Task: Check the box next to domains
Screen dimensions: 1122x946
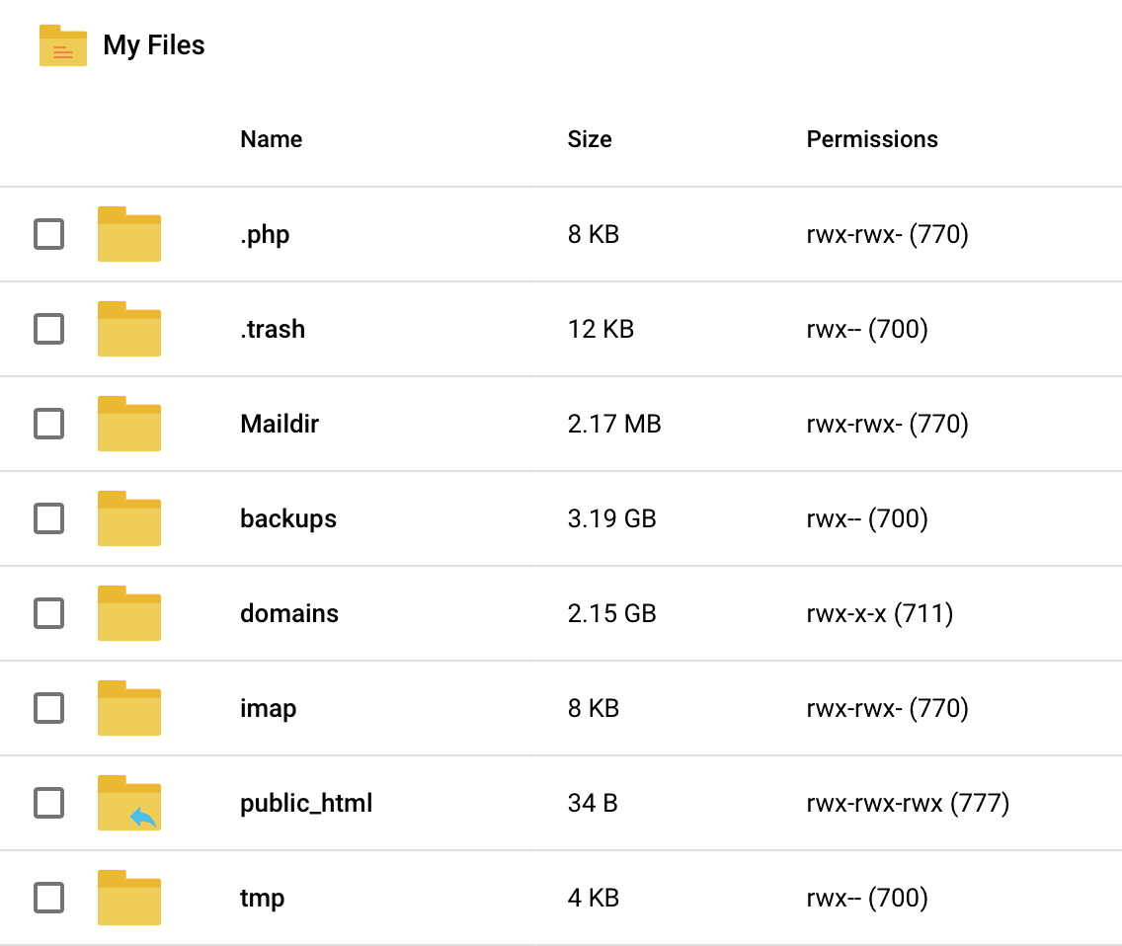Action: (49, 613)
